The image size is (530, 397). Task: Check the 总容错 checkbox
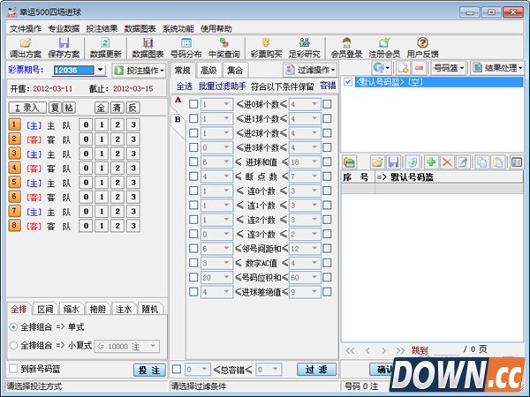point(177,369)
